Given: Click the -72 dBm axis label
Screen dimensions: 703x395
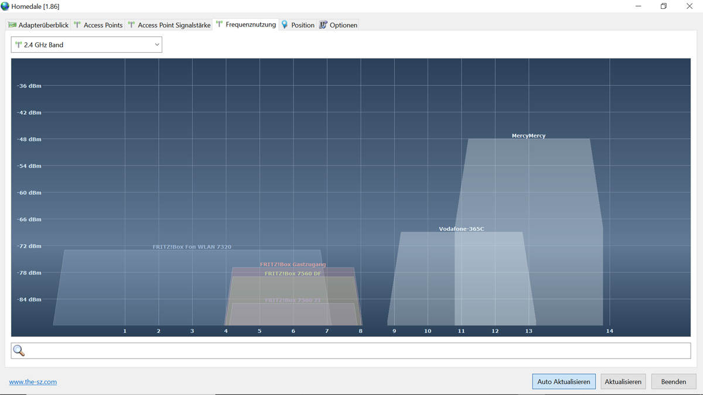Looking at the screenshot, I should [29, 246].
